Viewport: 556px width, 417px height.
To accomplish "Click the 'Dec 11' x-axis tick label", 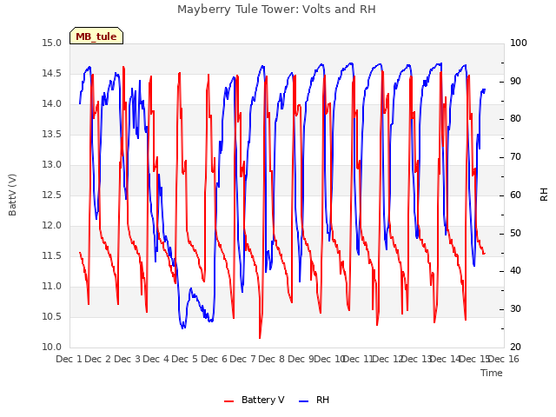I will click(x=359, y=359).
